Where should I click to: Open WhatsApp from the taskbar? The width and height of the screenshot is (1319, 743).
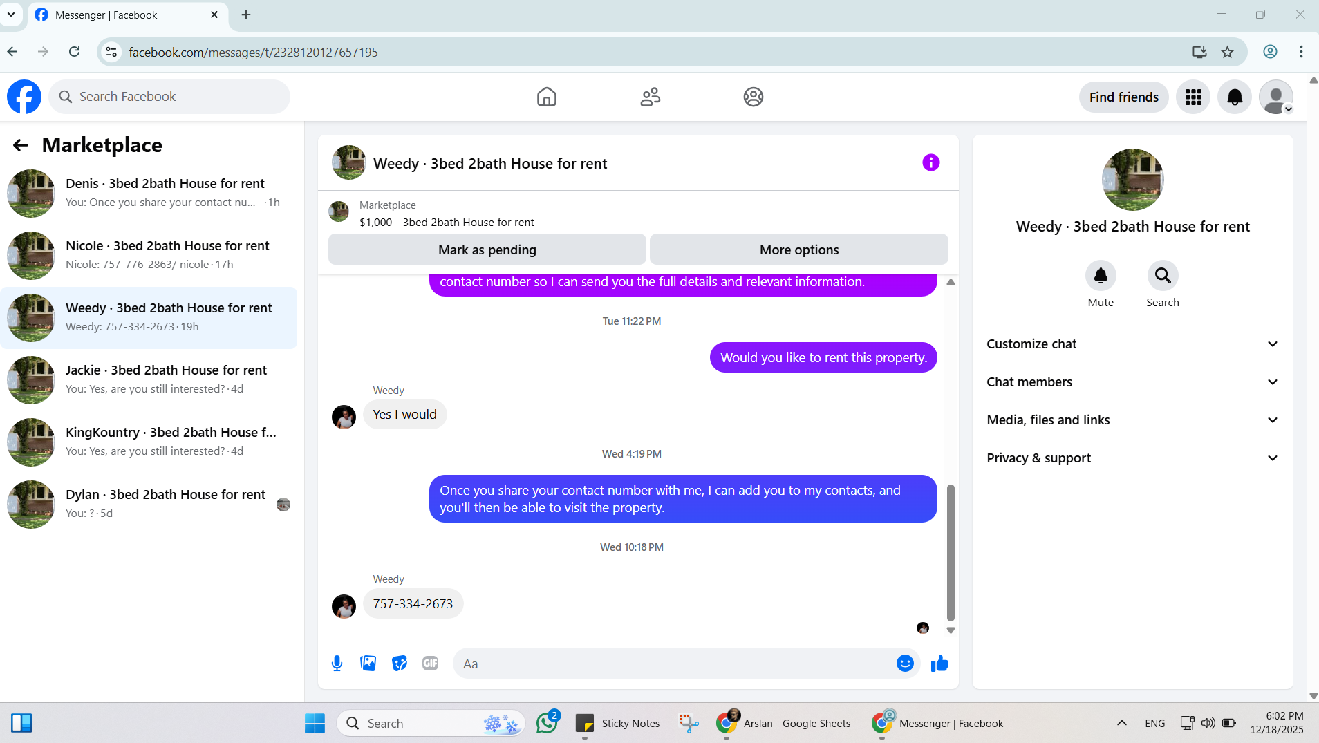click(547, 724)
